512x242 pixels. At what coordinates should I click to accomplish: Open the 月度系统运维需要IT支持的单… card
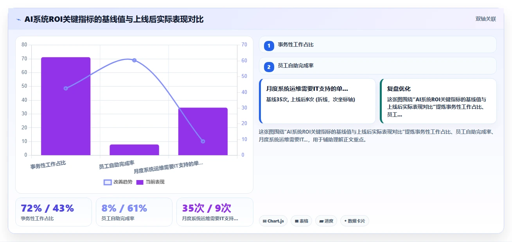click(317, 101)
